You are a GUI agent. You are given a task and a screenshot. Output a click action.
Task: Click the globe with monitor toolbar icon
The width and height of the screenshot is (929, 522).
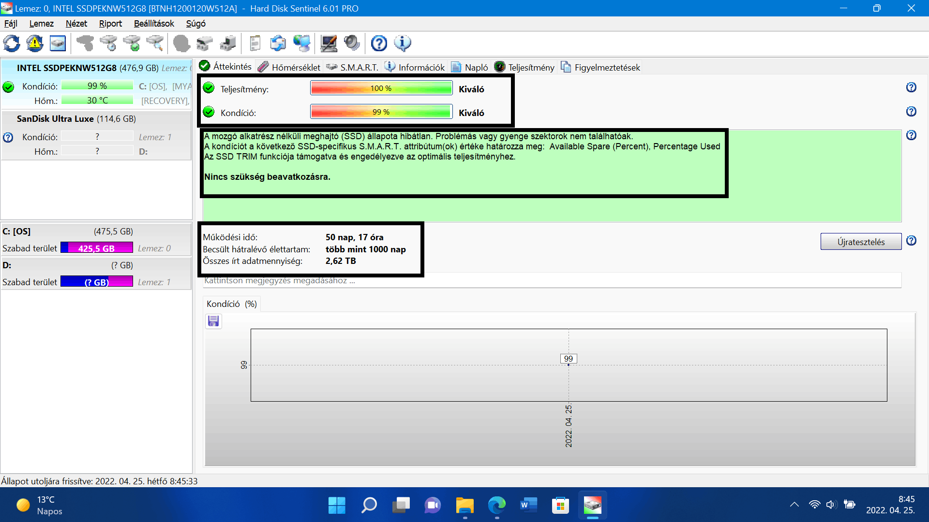coord(302,43)
